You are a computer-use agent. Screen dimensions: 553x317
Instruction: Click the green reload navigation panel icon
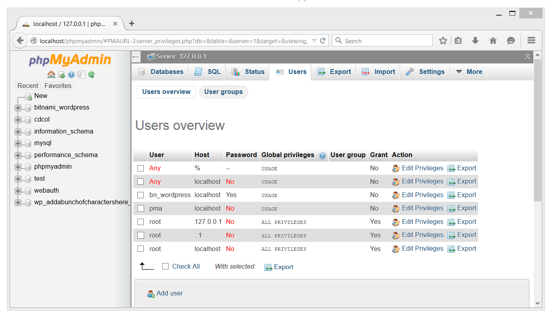[91, 74]
